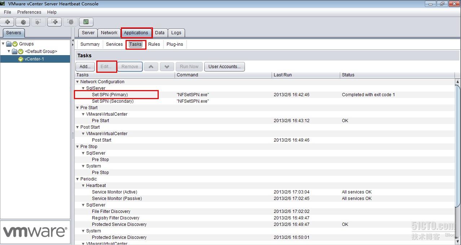Click the greyed-out dashed-circle toolbar icon
The width and height of the screenshot is (461, 245).
point(70,22)
